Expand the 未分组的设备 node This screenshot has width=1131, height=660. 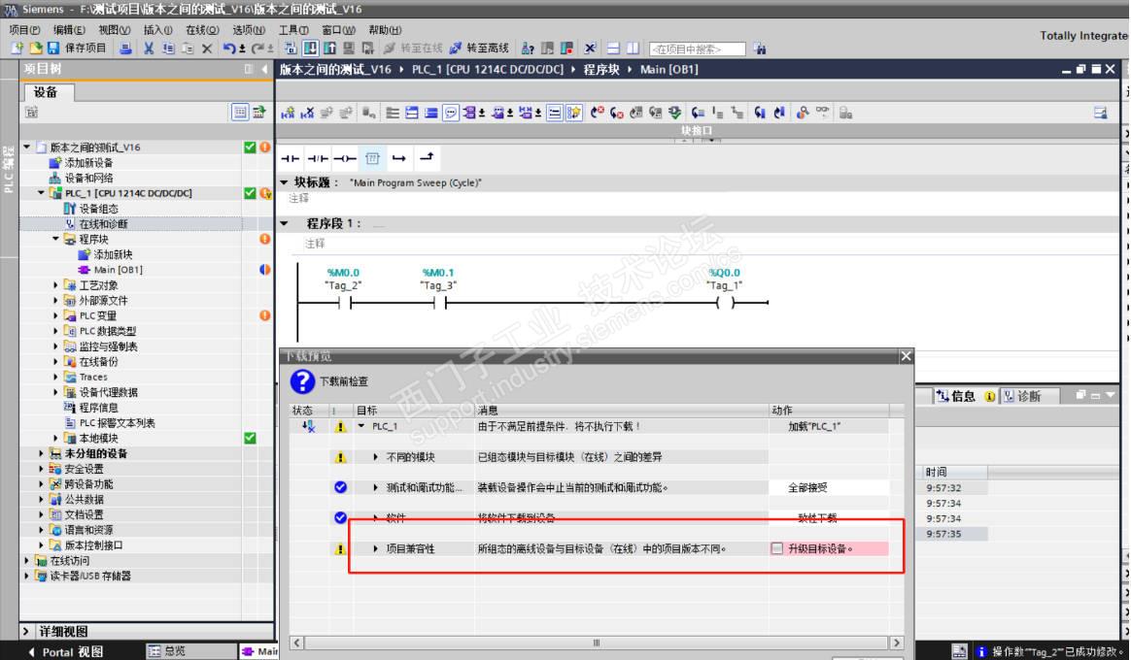click(x=41, y=453)
